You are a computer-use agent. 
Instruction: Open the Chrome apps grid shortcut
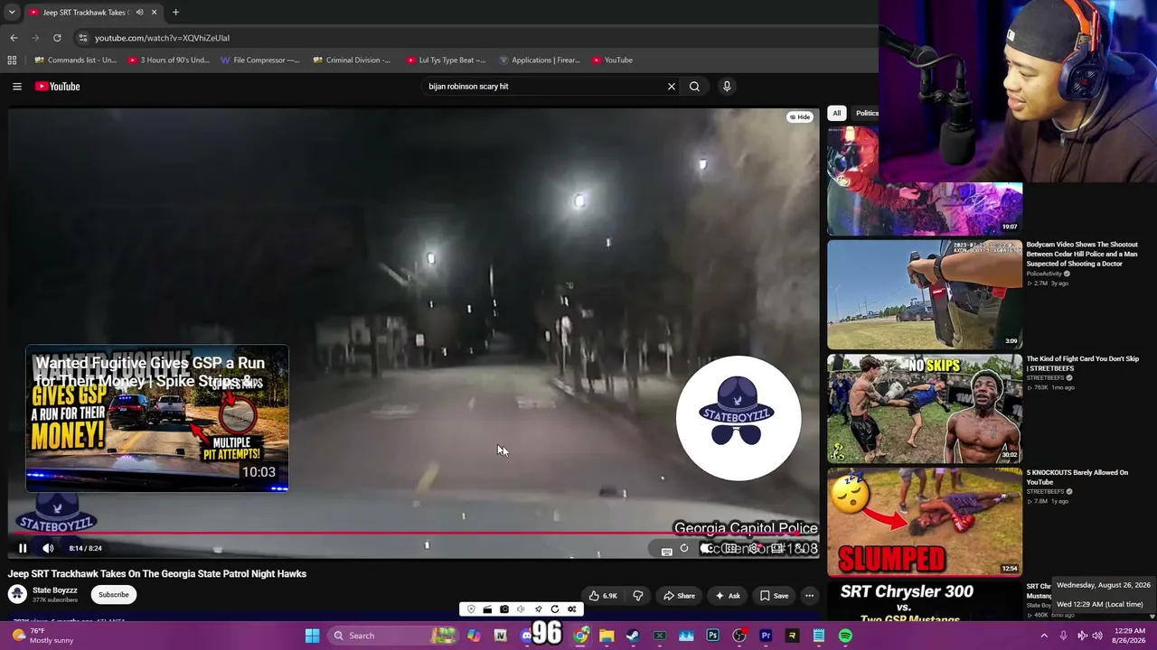click(x=12, y=60)
